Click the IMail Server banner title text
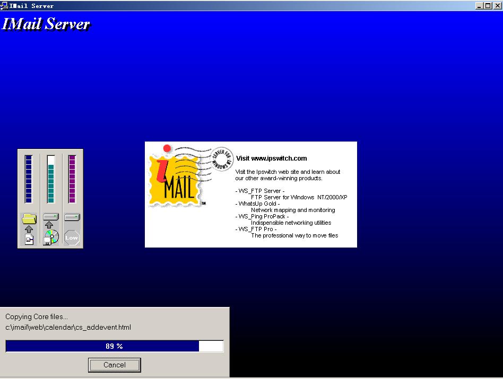The image size is (503, 379). [x=46, y=24]
